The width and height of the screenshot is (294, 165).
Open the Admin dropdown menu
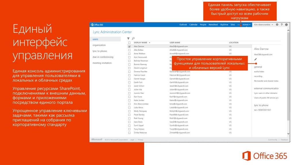[x=246, y=25]
